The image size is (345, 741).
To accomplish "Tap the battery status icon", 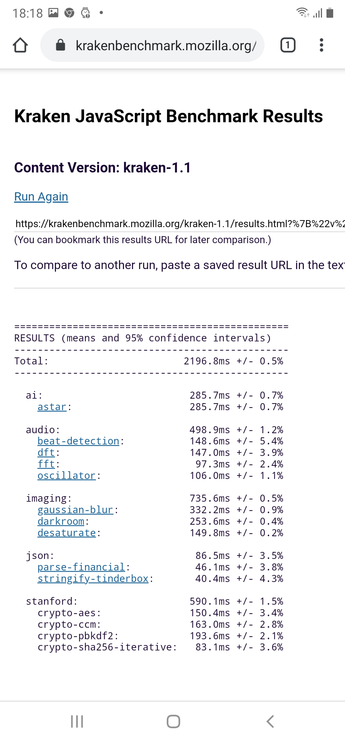I will coord(330,13).
